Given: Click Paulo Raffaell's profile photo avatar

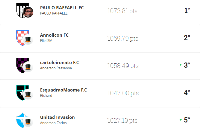Looking at the screenshot, I should (x=28, y=12).
